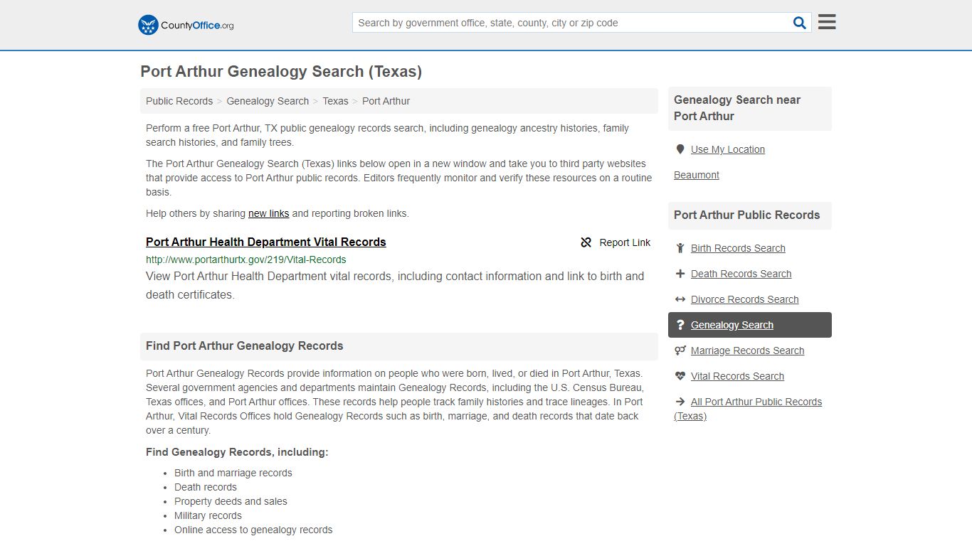Viewport: 972px width, 546px height.
Task: Visit the portarthurtx.gov Vital-Records URL
Action: point(246,259)
